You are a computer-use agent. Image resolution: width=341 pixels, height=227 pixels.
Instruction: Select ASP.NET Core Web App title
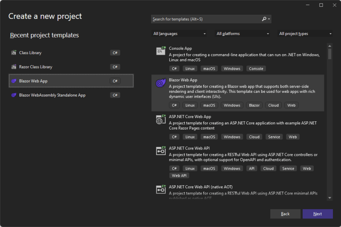point(190,117)
